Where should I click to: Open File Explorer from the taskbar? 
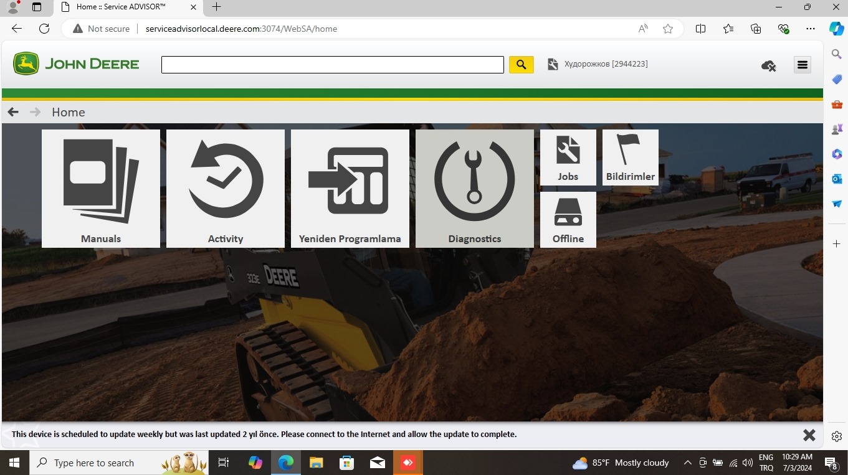point(317,463)
